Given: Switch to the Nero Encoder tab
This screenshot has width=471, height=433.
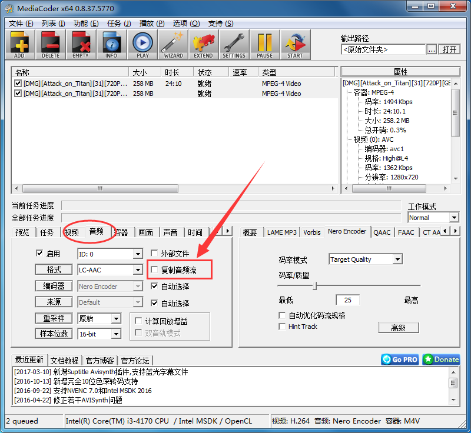Looking at the screenshot, I should pos(347,232).
